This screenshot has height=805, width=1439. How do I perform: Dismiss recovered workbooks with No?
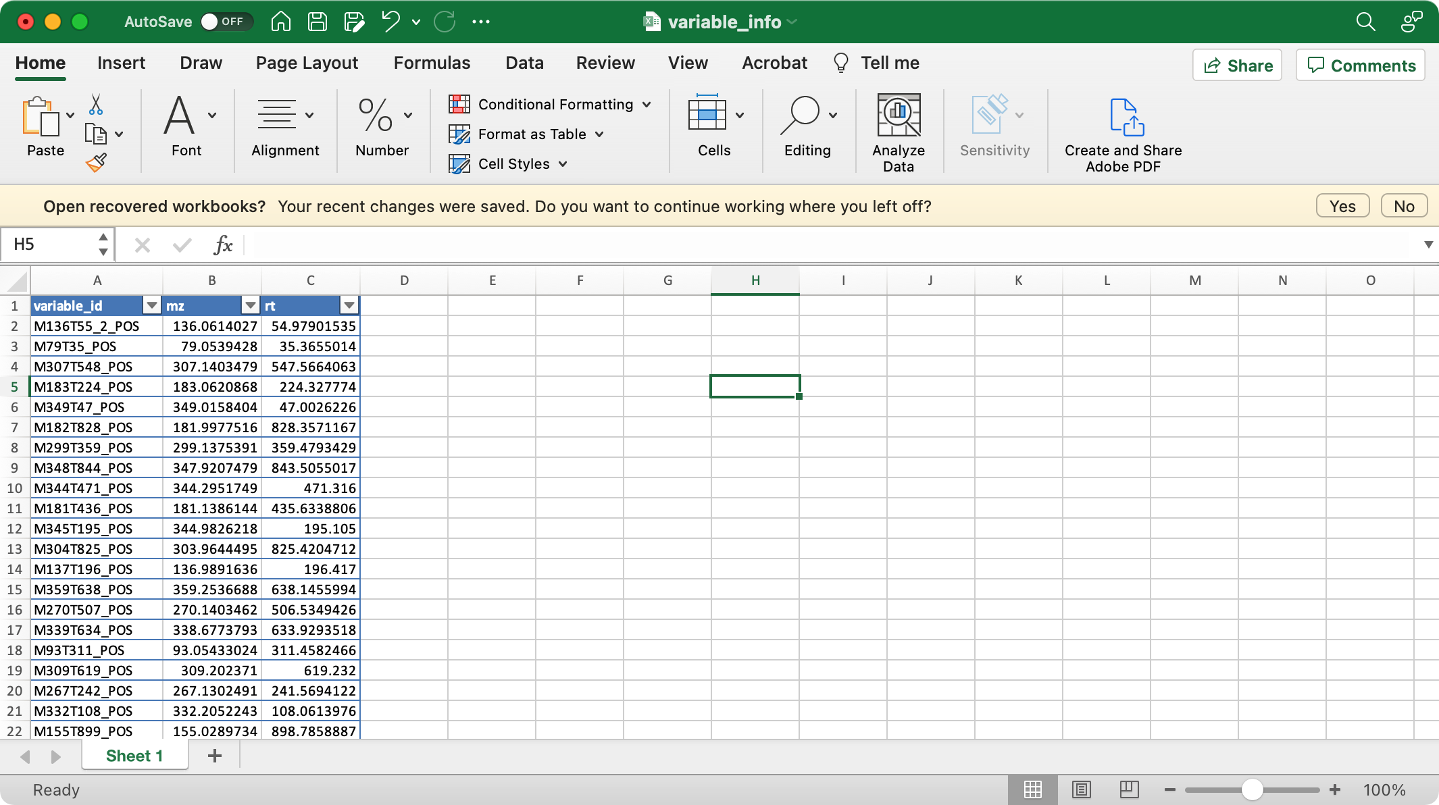1404,206
